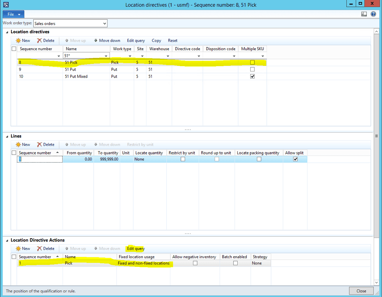382x297 pixels.
Task: Click Edit query in Location Directive Actions toolbar
Action: (136, 248)
